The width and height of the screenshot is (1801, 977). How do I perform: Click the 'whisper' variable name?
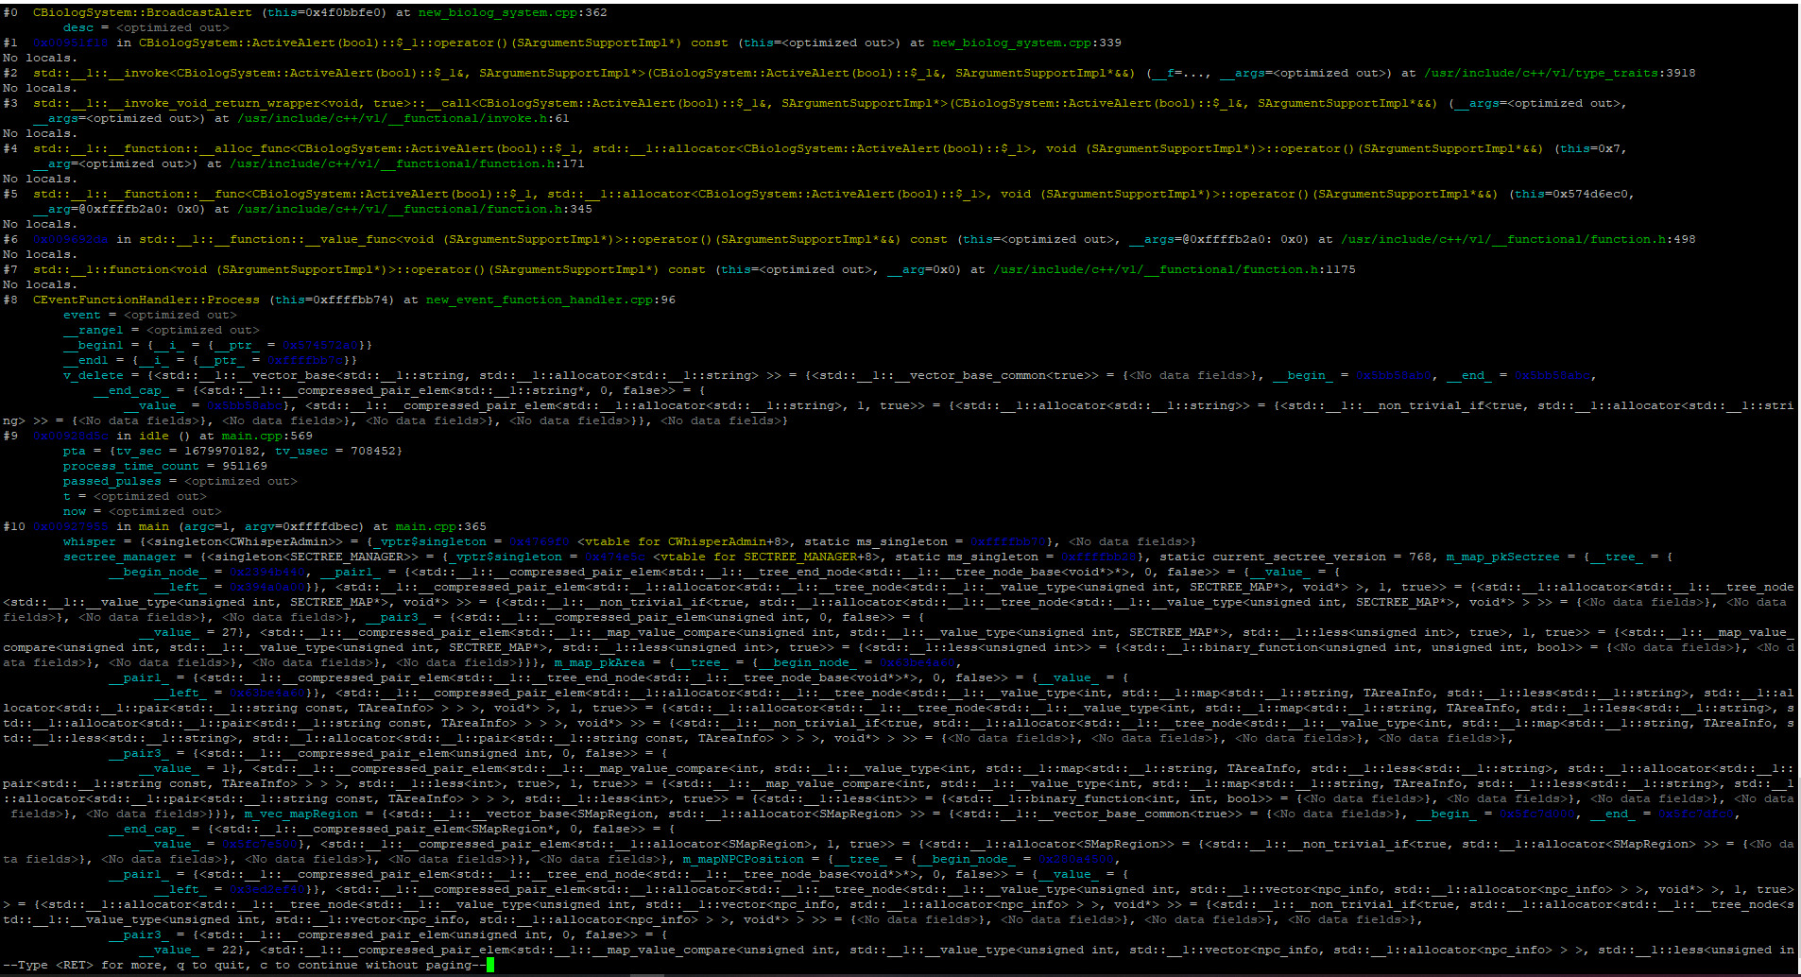click(x=90, y=541)
